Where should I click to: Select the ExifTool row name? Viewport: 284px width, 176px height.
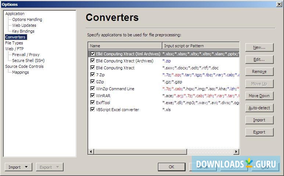(103, 103)
